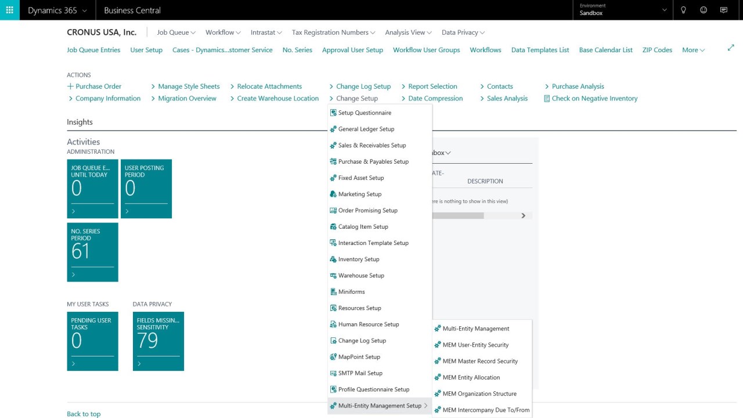Open No. Series link
Screen dimensions: 743x418
click(297, 50)
